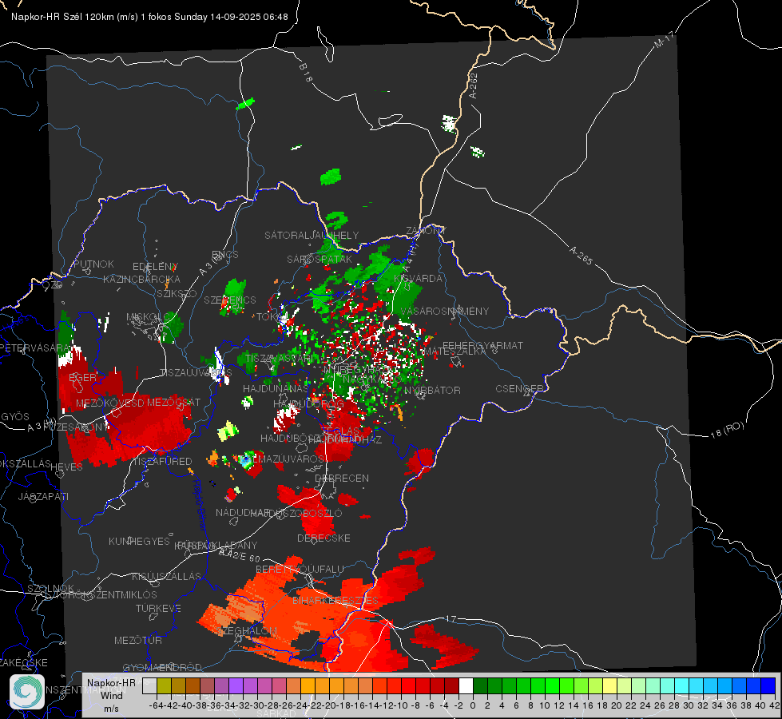782x719 pixels.
Task: Click the JÁSZAPÁTI city label
Action: (43, 496)
